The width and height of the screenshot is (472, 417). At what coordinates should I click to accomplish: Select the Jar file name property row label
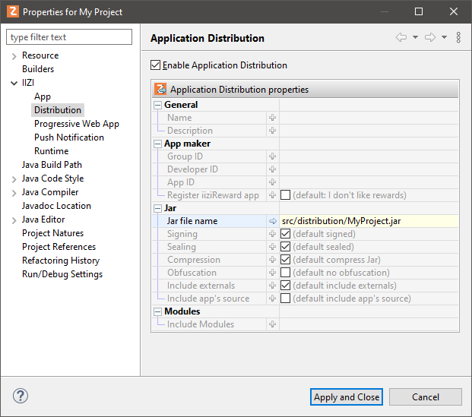point(192,221)
